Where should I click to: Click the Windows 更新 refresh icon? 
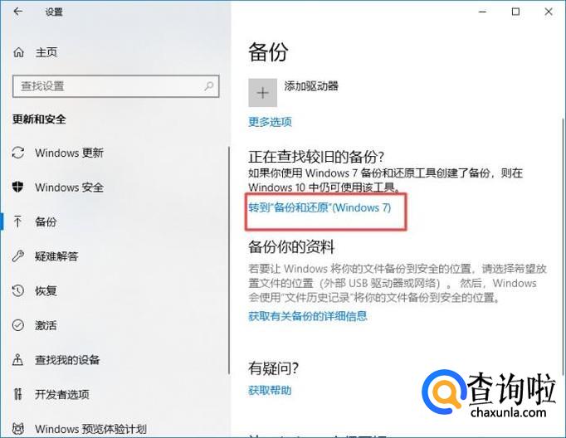coord(18,153)
